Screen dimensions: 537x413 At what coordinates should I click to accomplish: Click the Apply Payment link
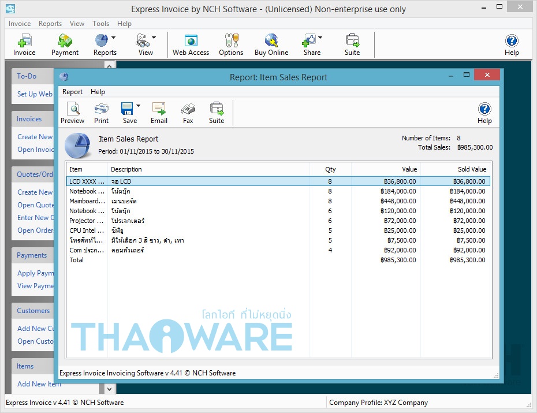[36, 273]
